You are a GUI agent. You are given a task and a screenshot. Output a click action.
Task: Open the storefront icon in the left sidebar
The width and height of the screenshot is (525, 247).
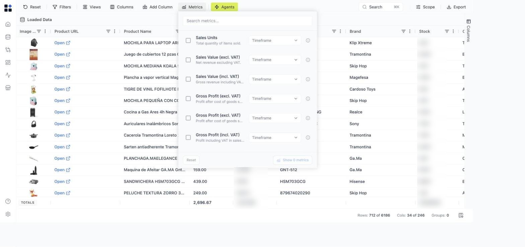8,88
